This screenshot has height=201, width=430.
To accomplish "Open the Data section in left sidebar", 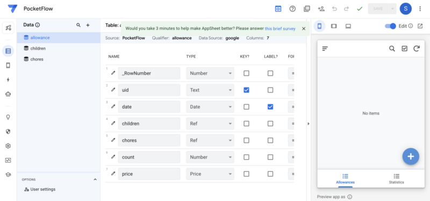I will coord(8,51).
